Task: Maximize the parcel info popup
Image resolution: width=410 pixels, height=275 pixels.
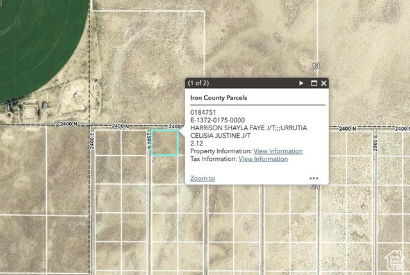Action: [314, 83]
